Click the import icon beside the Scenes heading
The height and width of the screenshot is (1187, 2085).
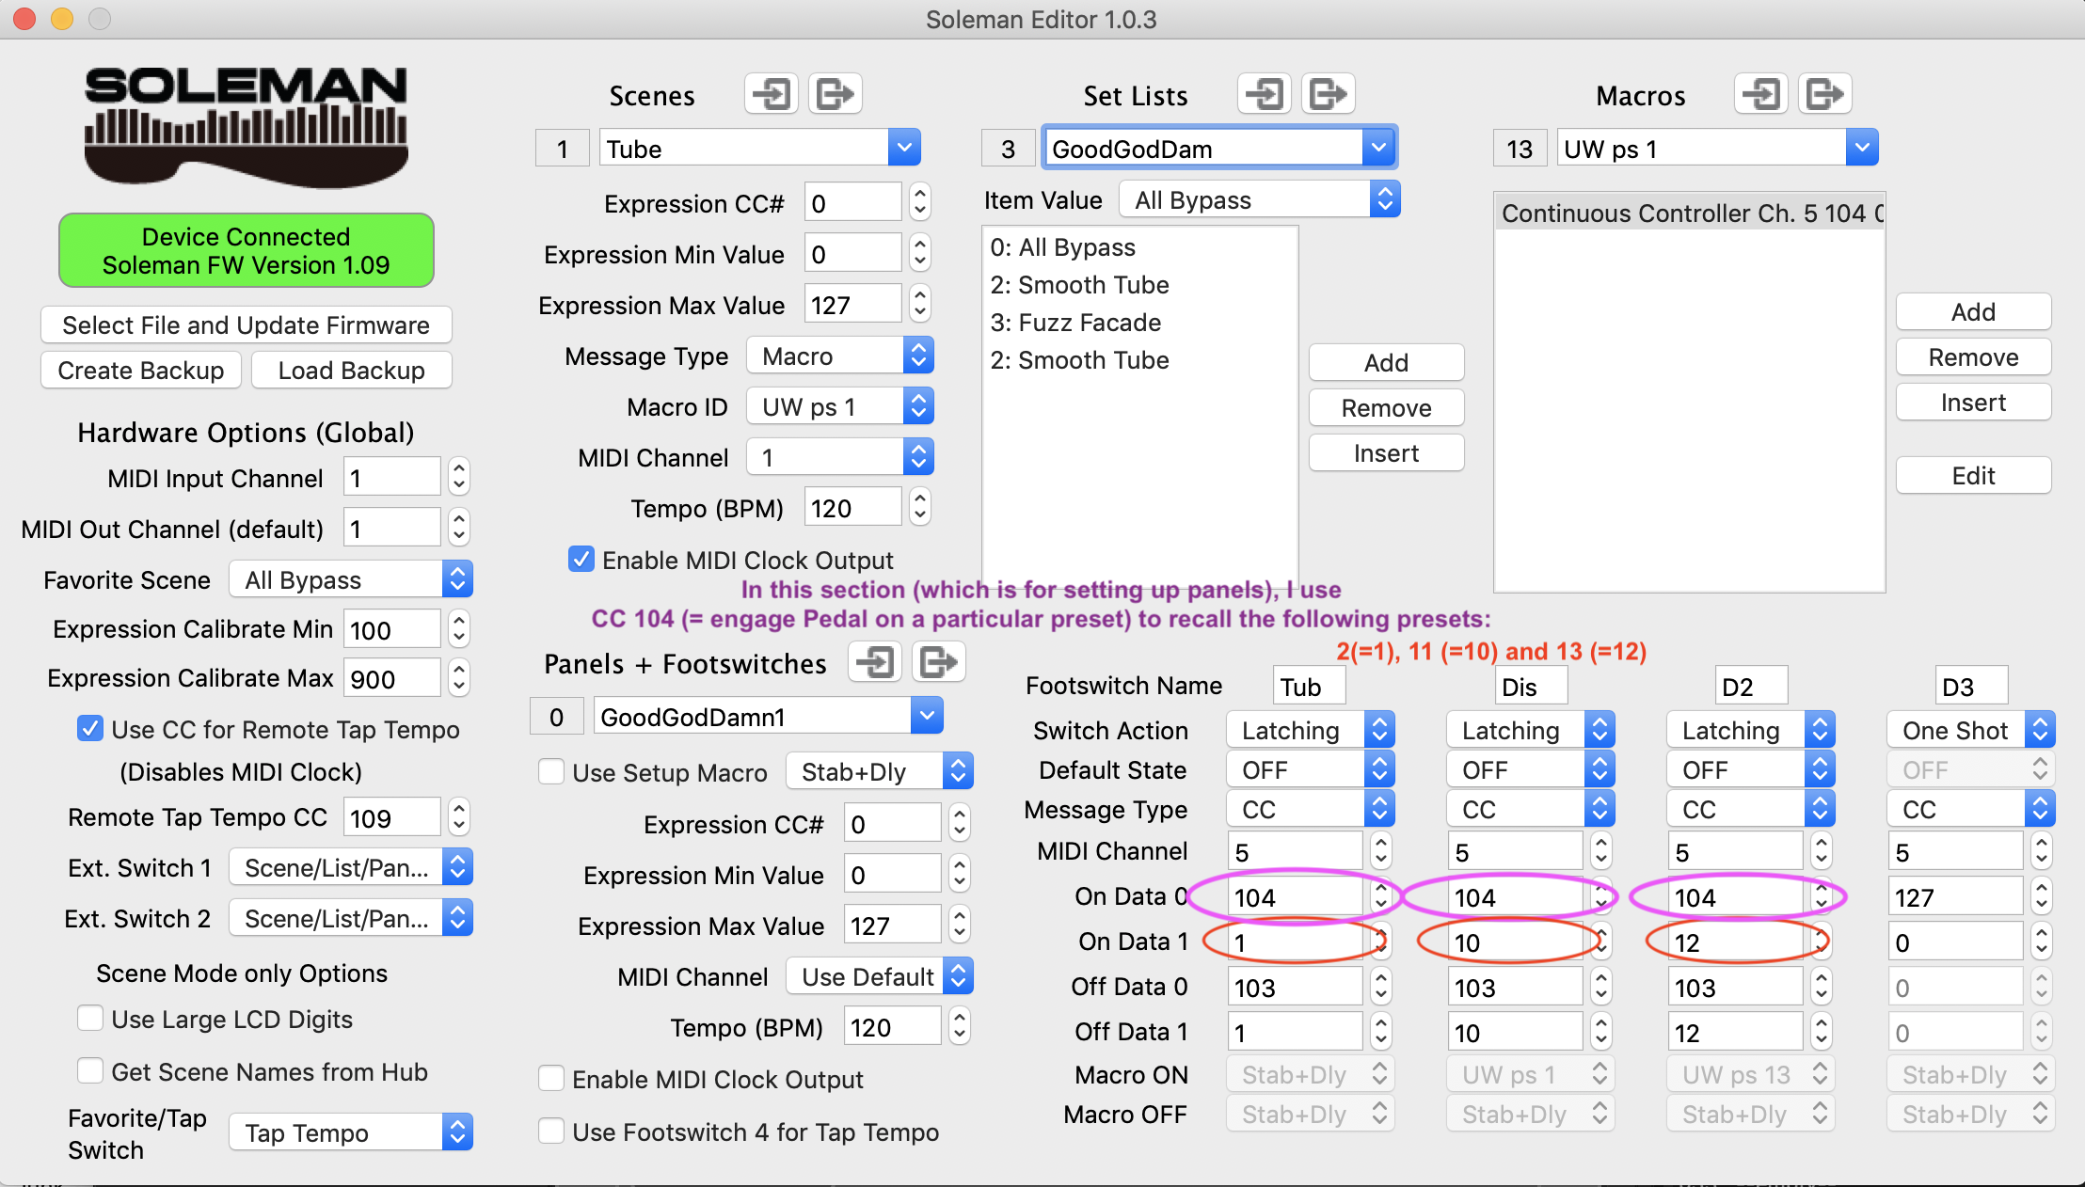coord(772,94)
